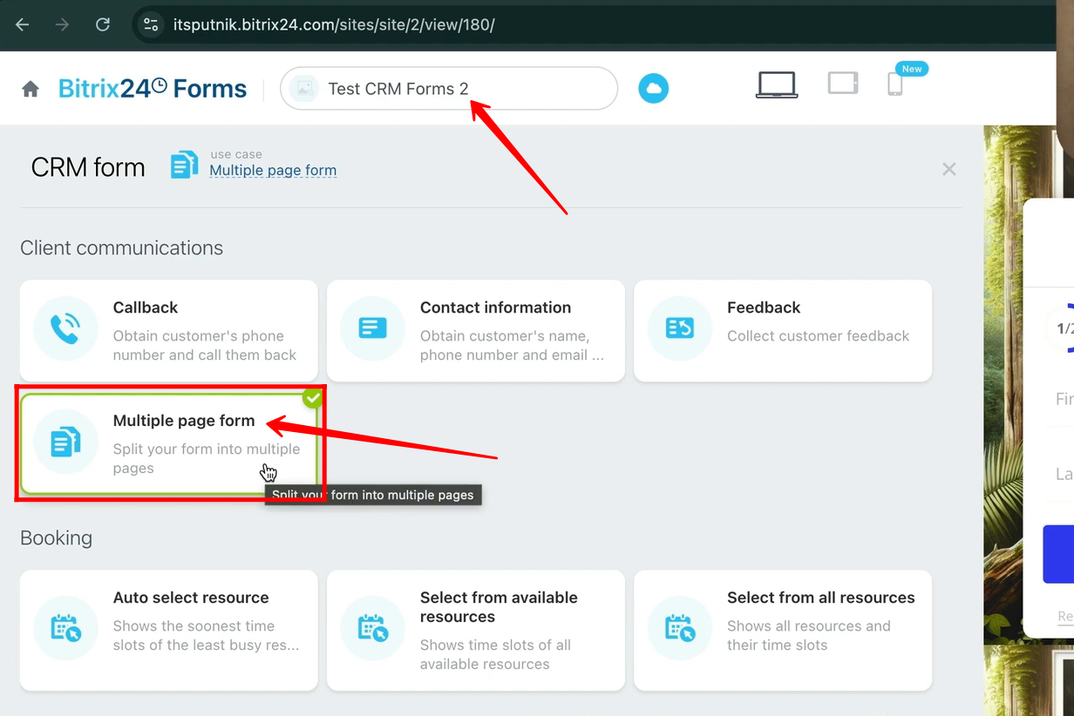The height and width of the screenshot is (716, 1074).
Task: Select the Contact information card icon
Action: (x=372, y=328)
